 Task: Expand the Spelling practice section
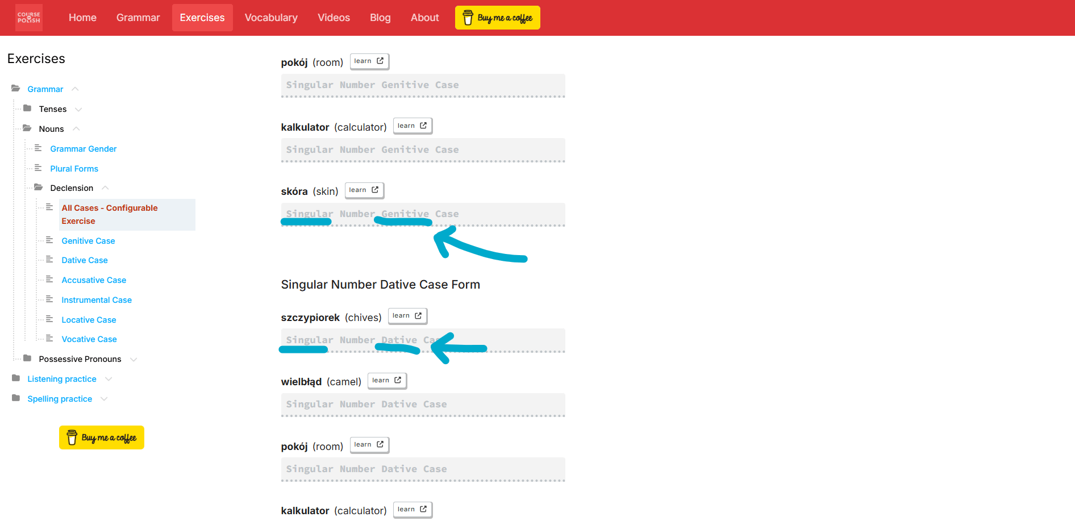click(103, 398)
